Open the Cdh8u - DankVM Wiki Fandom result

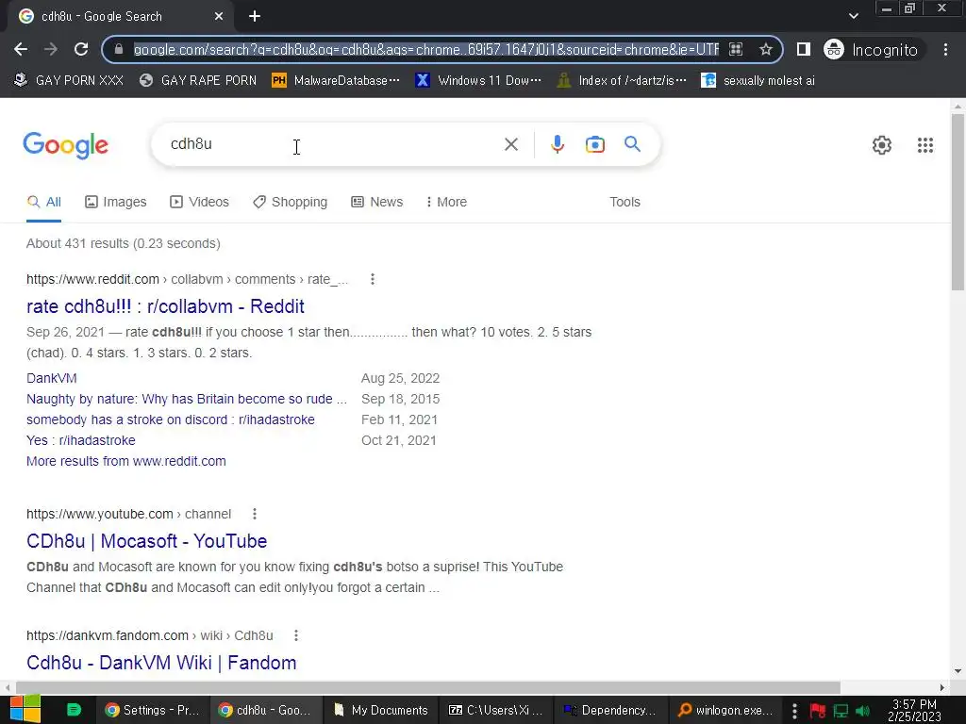tap(161, 663)
